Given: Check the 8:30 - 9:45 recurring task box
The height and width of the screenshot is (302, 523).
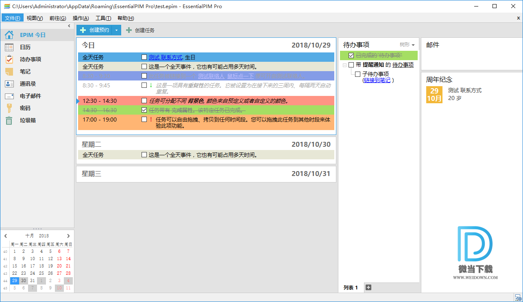Looking at the screenshot, I should pos(144,85).
